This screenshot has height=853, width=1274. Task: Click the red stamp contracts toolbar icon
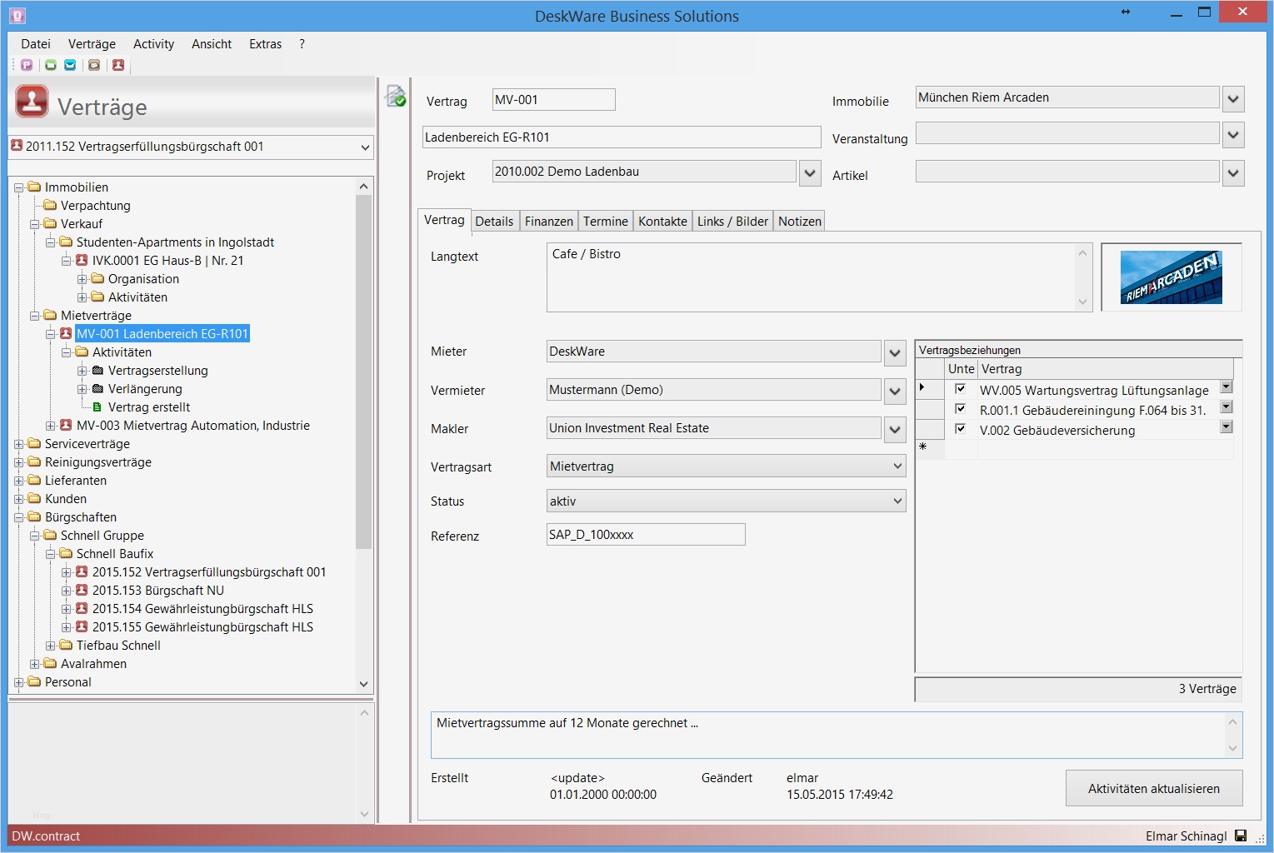pos(118,65)
